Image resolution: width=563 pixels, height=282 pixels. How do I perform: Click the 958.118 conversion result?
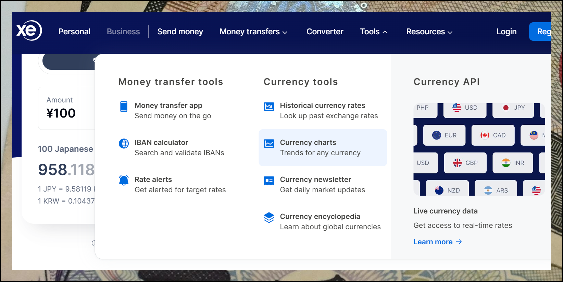(x=66, y=170)
